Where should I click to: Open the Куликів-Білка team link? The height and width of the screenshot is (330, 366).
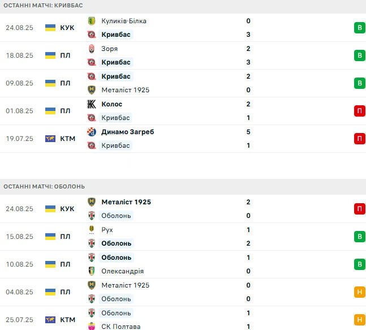pos(124,21)
